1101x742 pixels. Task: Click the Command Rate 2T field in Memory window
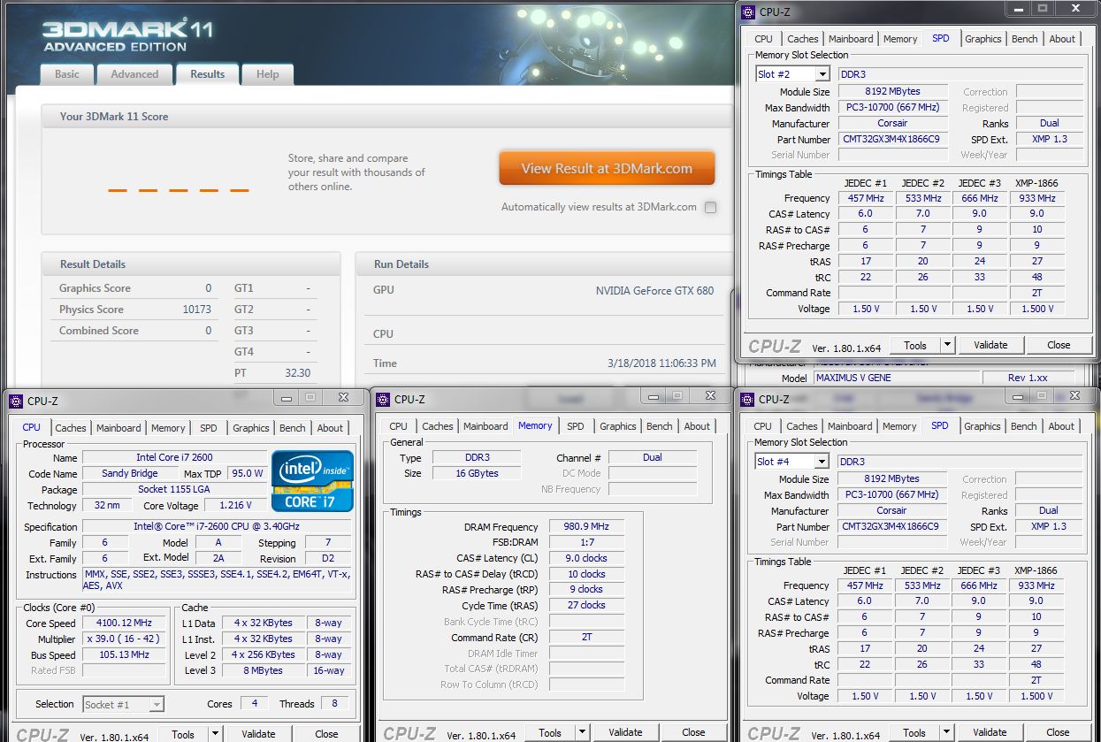586,638
